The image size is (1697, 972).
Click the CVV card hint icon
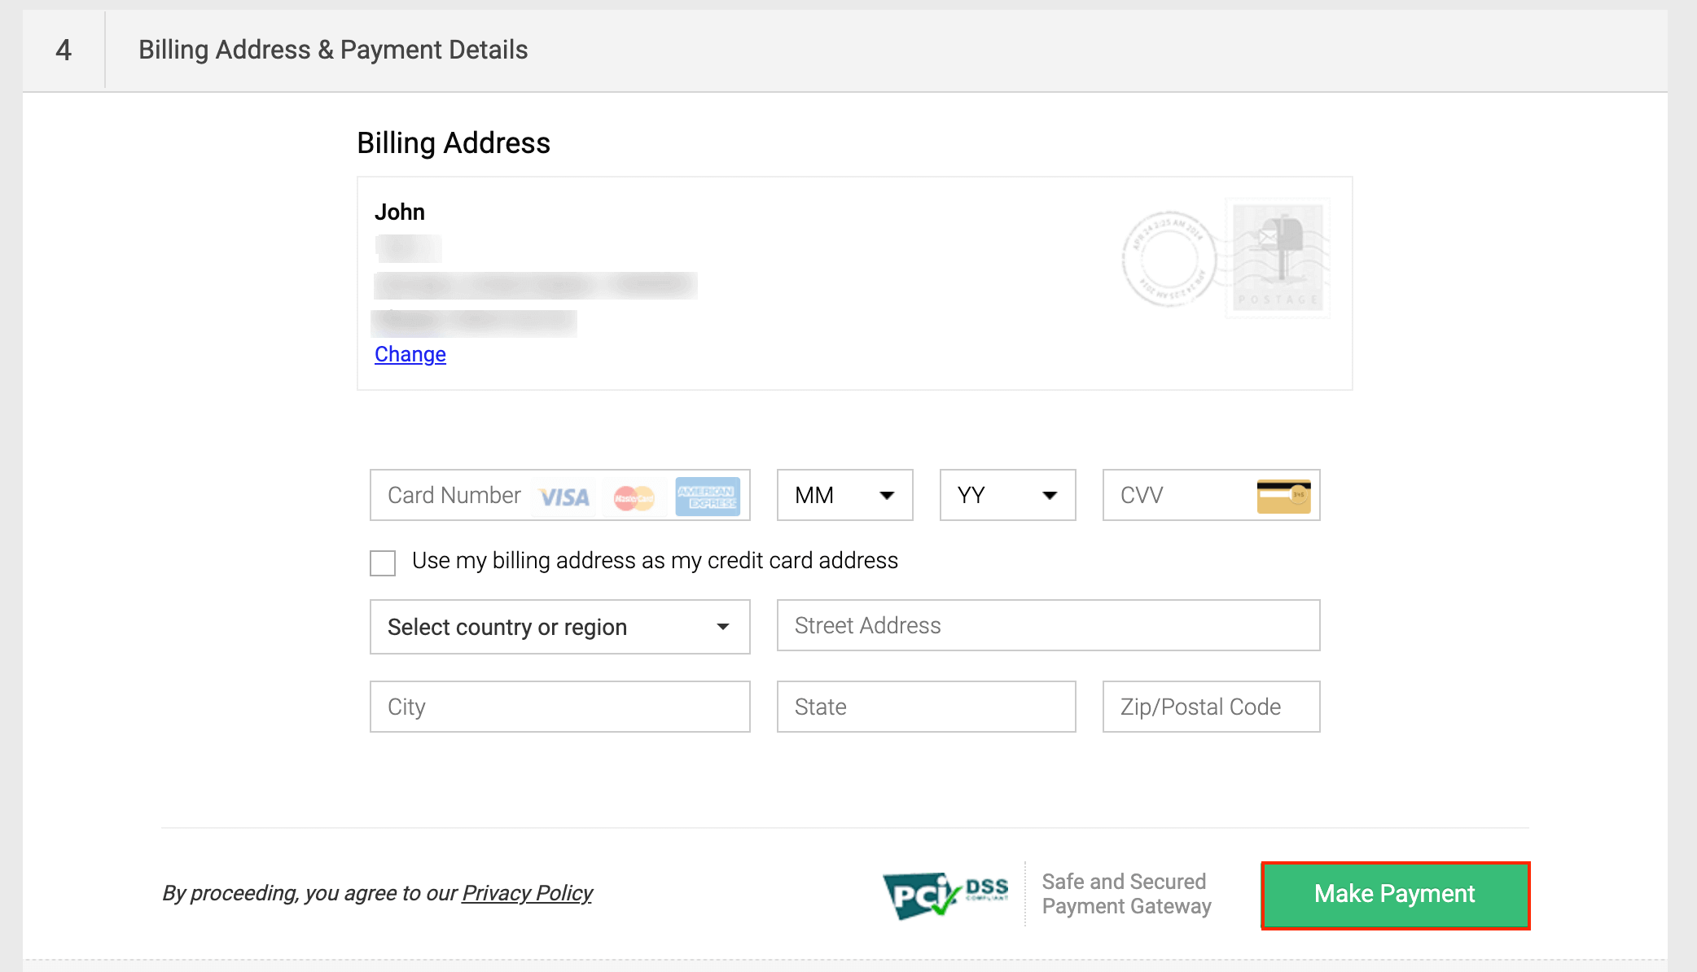coord(1283,496)
